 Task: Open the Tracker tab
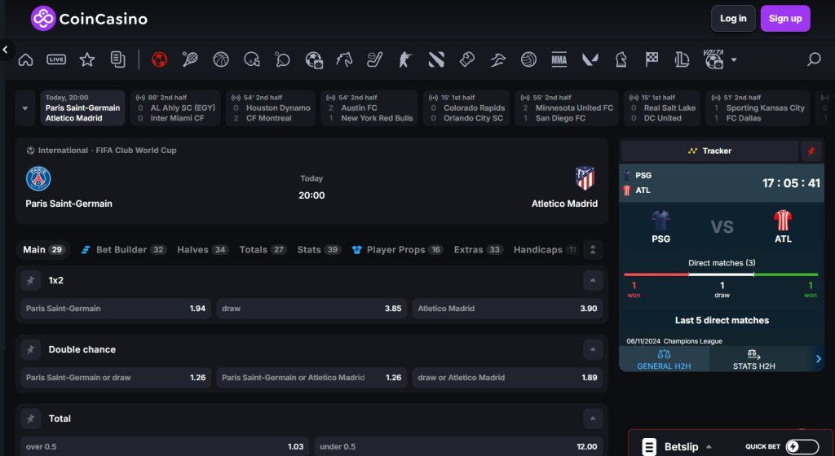tap(710, 151)
